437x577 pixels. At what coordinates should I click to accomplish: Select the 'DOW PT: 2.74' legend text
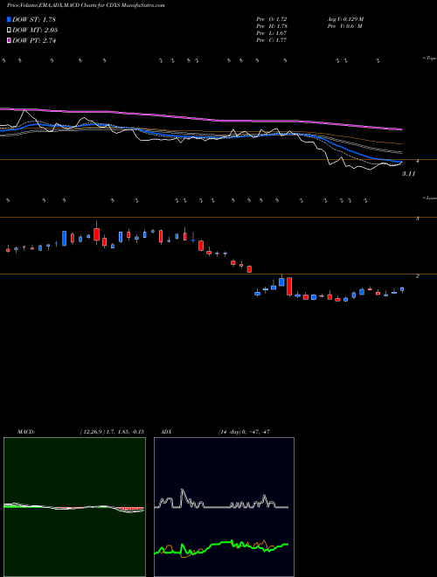pyautogui.click(x=34, y=41)
